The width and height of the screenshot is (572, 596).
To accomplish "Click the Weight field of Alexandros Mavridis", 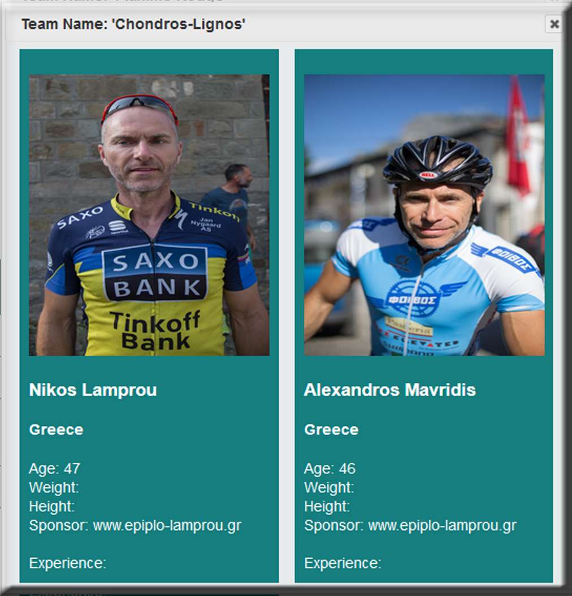I will point(329,487).
